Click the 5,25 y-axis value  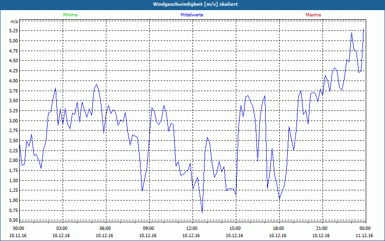click(x=14, y=31)
